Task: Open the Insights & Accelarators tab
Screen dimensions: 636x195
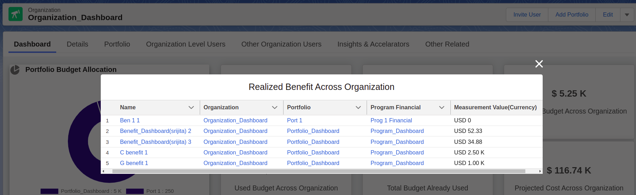Action: click(x=373, y=44)
